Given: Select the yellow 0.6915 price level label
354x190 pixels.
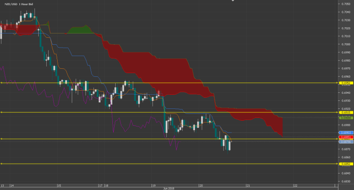Looking at the screenshot, I should point(346,113).
